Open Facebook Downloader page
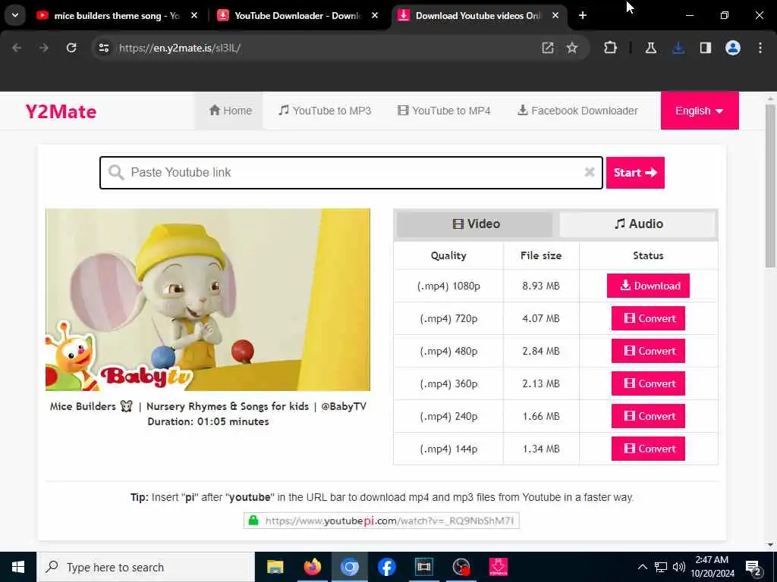This screenshot has height=582, width=777. (x=577, y=111)
